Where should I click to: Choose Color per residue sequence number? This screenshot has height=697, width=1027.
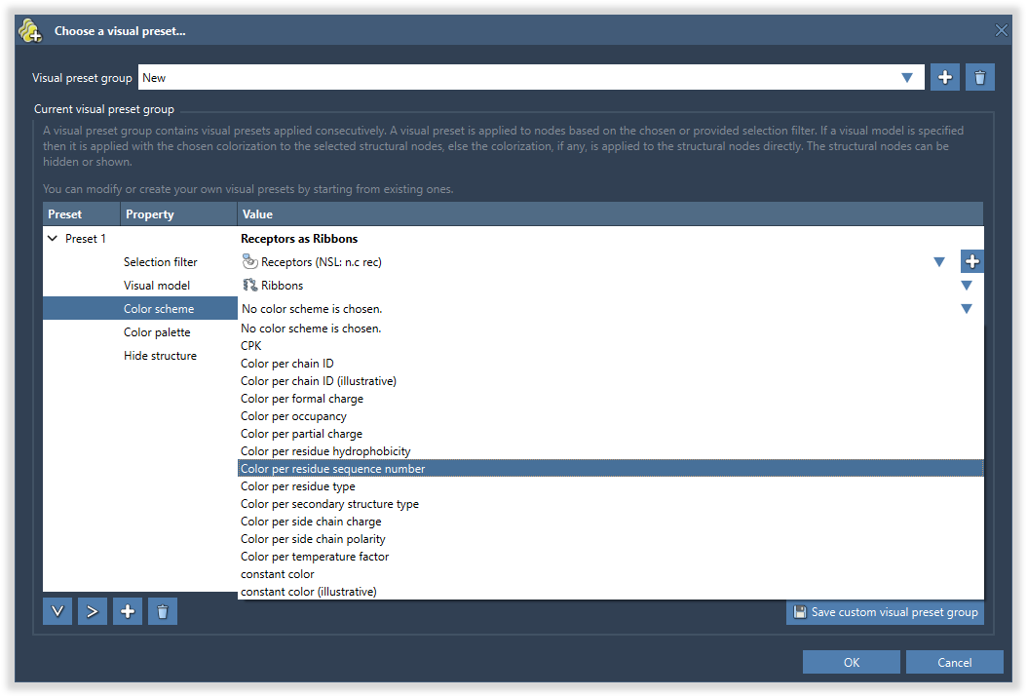tap(333, 469)
